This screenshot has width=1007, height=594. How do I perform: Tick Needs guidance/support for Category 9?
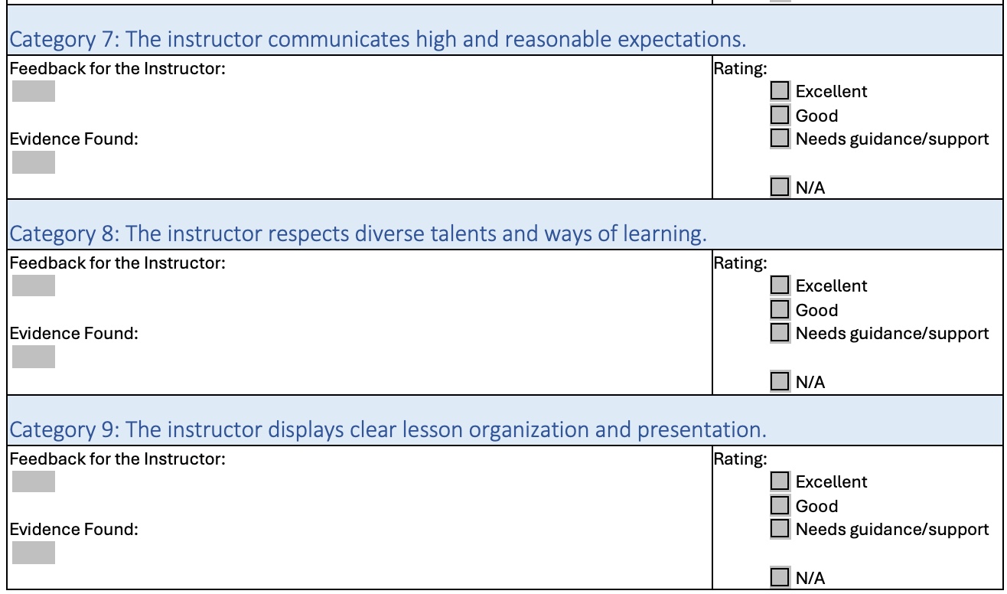tap(780, 529)
